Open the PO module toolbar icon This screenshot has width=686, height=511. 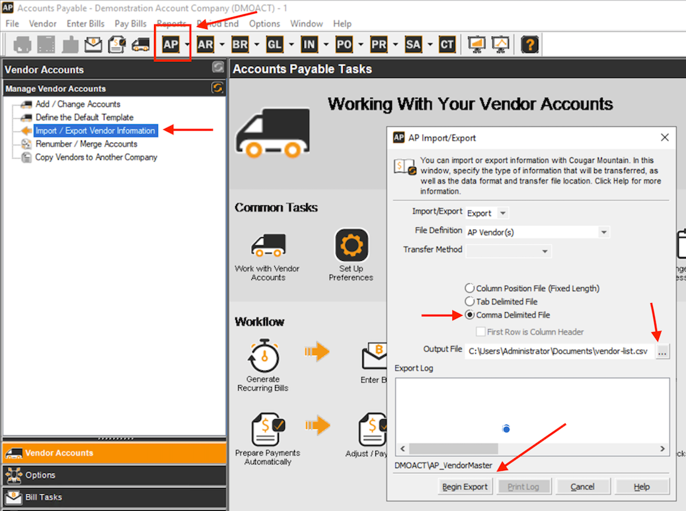pyautogui.click(x=344, y=44)
